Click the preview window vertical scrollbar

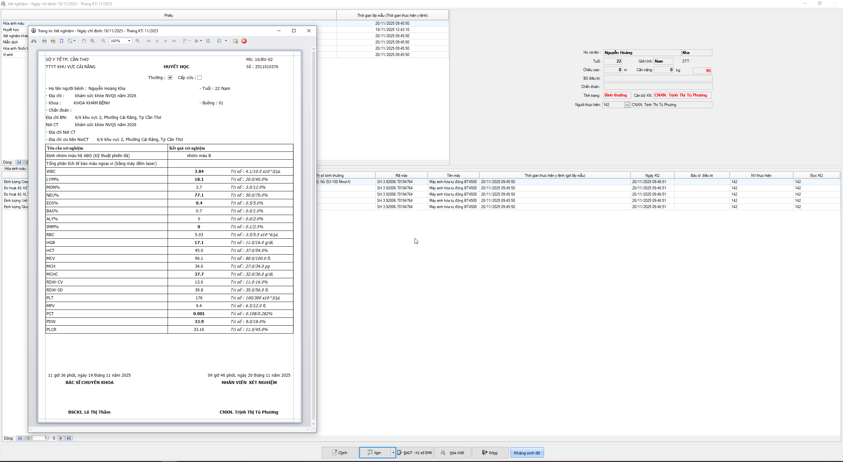[313, 231]
